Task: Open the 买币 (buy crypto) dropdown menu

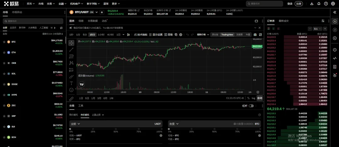Action: pos(30,4)
